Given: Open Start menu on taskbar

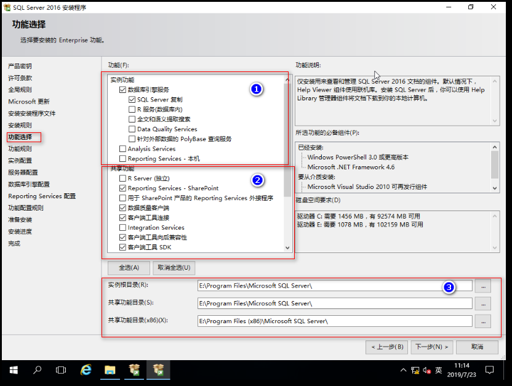Looking at the screenshot, I should [14, 370].
